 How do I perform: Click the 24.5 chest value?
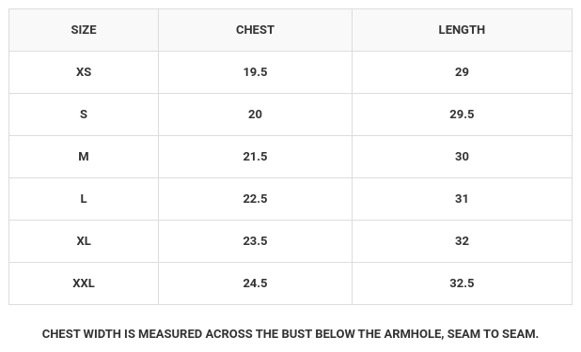(x=255, y=283)
